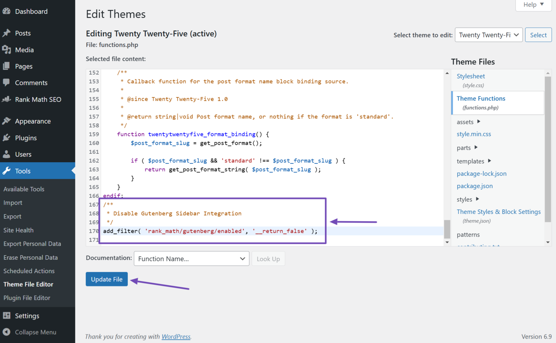Open the Settings icon

(7, 316)
